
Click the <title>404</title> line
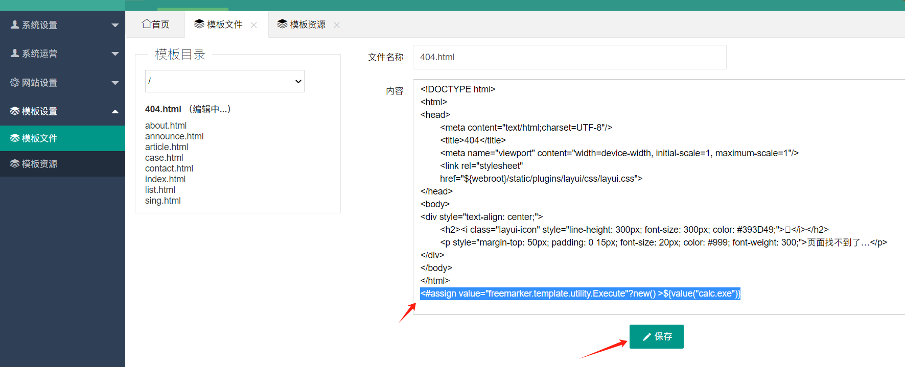click(473, 140)
